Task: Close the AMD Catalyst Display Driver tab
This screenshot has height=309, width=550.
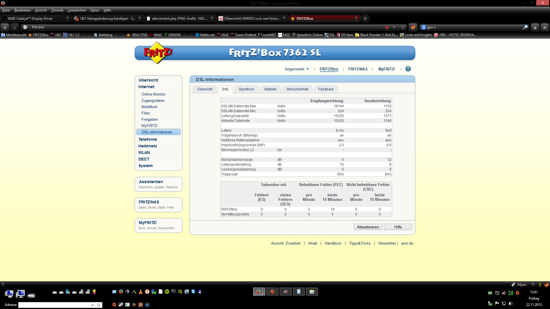Action: [67, 18]
